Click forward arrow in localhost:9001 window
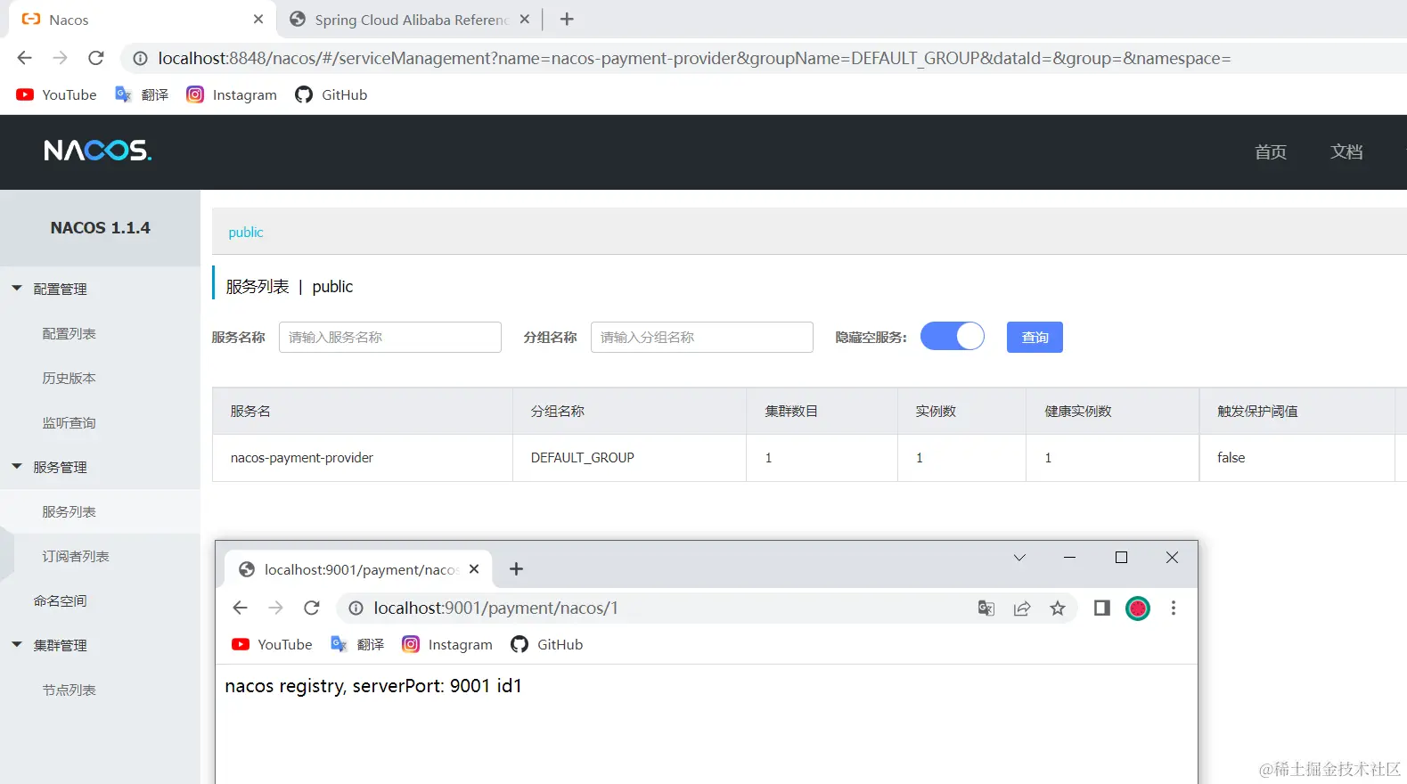The width and height of the screenshot is (1407, 784). click(x=275, y=608)
